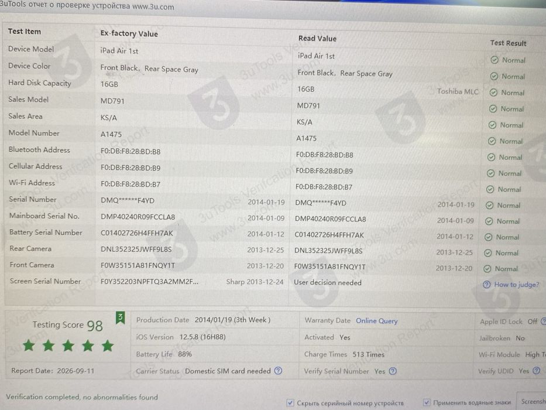Toggle the 'Применить водяные знаки' checkbox

click(426, 402)
